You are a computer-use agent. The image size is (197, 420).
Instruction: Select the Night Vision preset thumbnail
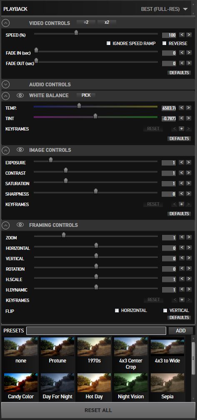131,386
